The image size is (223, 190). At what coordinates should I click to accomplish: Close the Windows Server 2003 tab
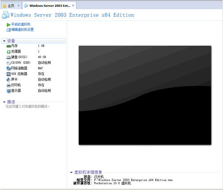[x=73, y=6]
